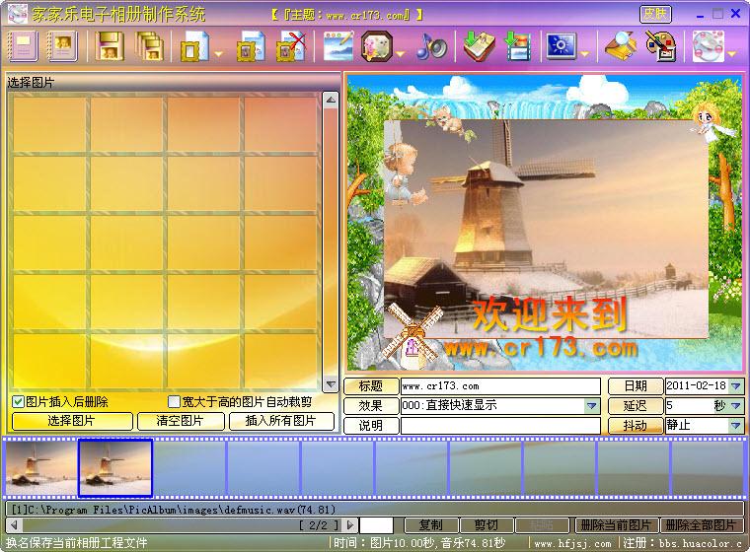Click the 选择图片 button

coord(72,421)
